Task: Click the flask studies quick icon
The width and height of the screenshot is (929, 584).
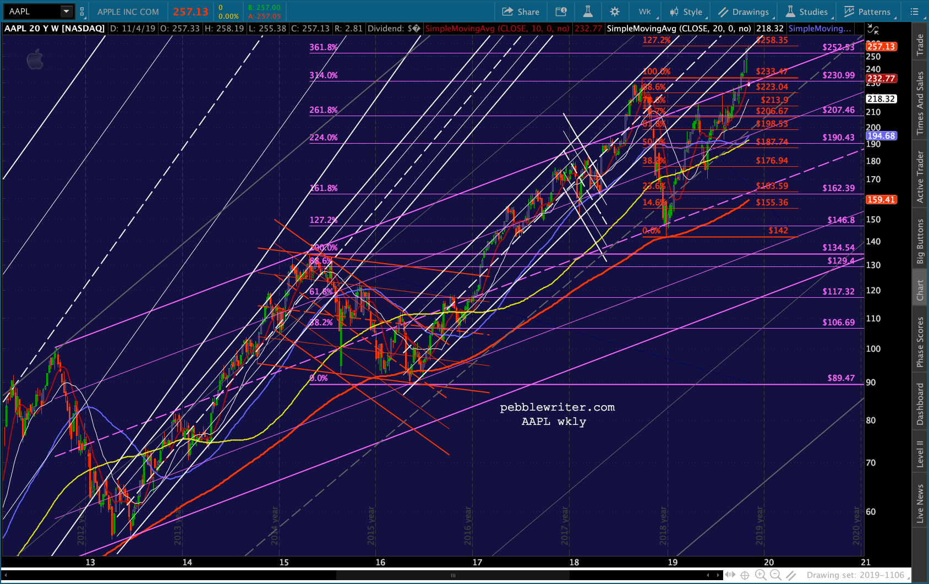Action: point(588,12)
